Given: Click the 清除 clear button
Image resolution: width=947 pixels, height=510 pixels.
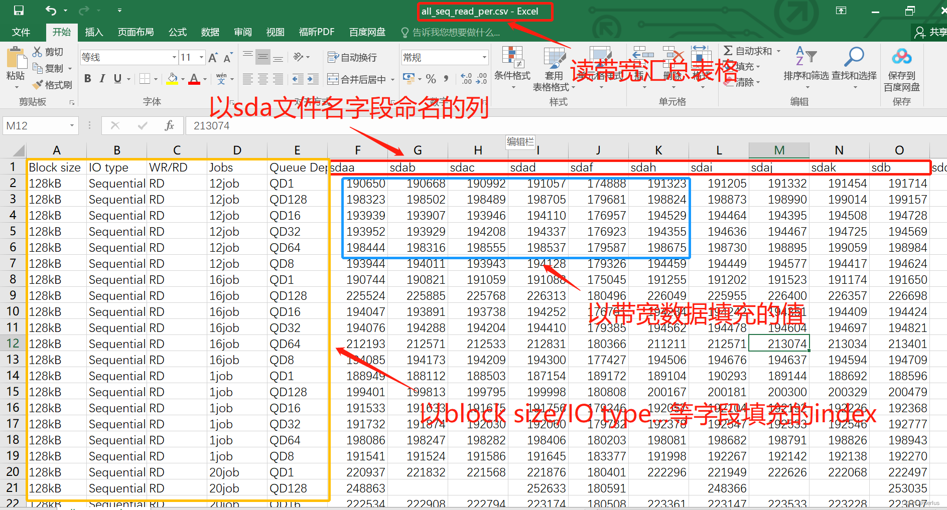Looking at the screenshot, I should (x=743, y=82).
